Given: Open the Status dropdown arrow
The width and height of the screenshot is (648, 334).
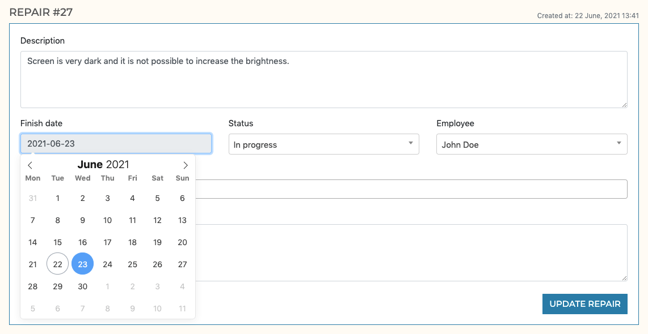Looking at the screenshot, I should point(410,144).
